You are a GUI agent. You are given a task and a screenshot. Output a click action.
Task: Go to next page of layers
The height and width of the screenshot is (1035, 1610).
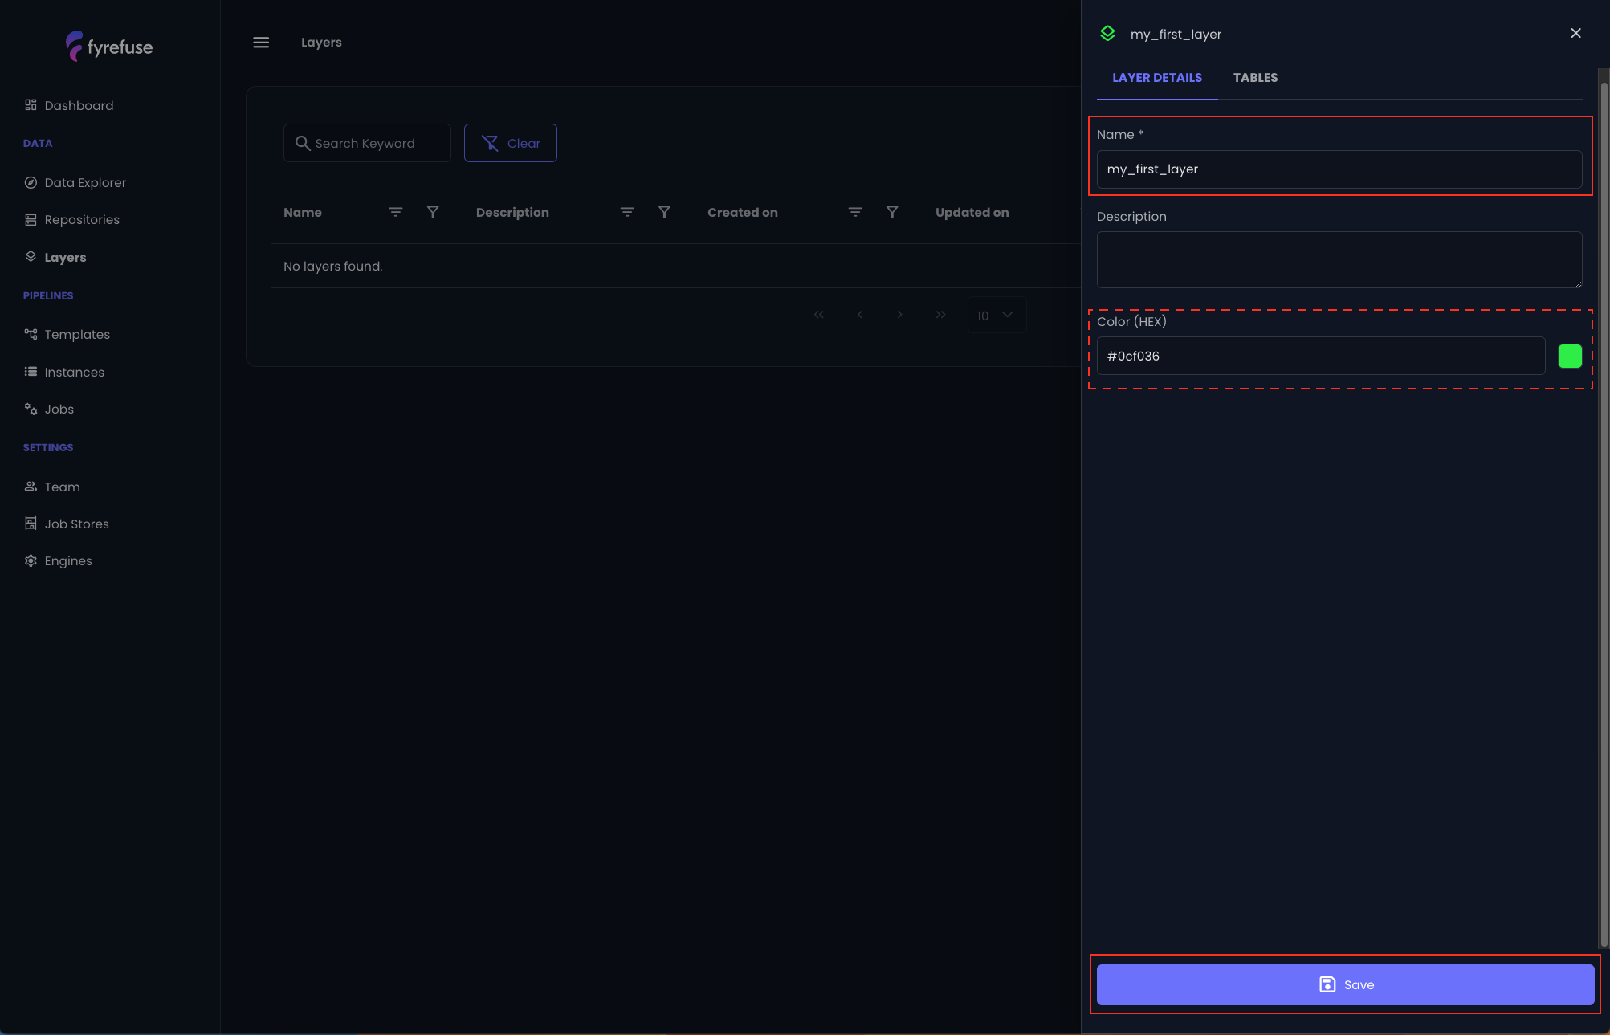click(x=900, y=315)
